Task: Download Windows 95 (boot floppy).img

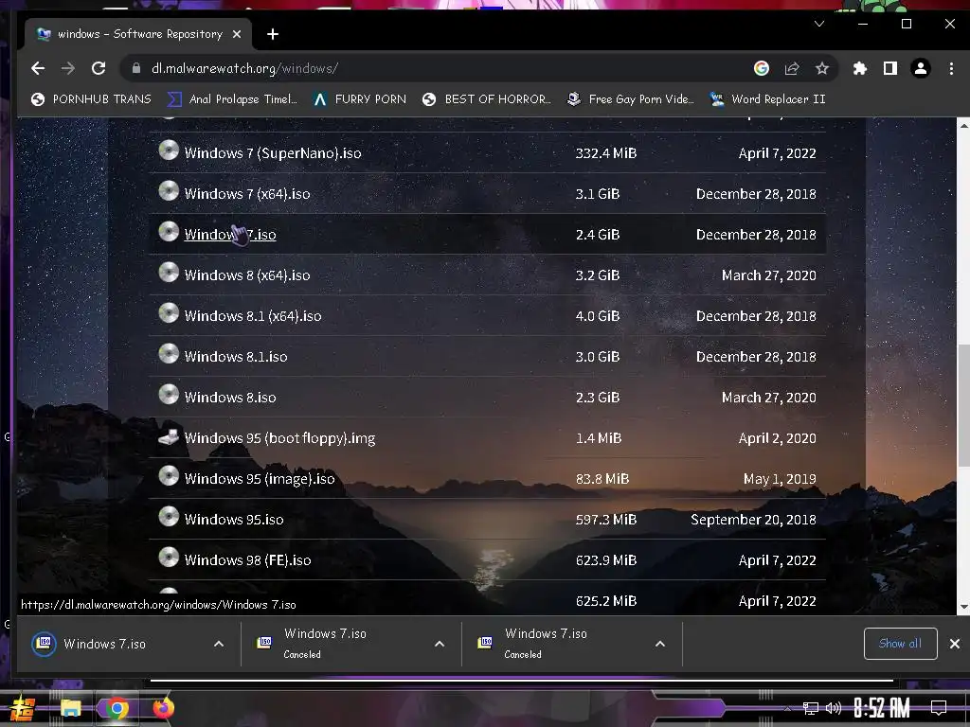Action: click(x=279, y=439)
